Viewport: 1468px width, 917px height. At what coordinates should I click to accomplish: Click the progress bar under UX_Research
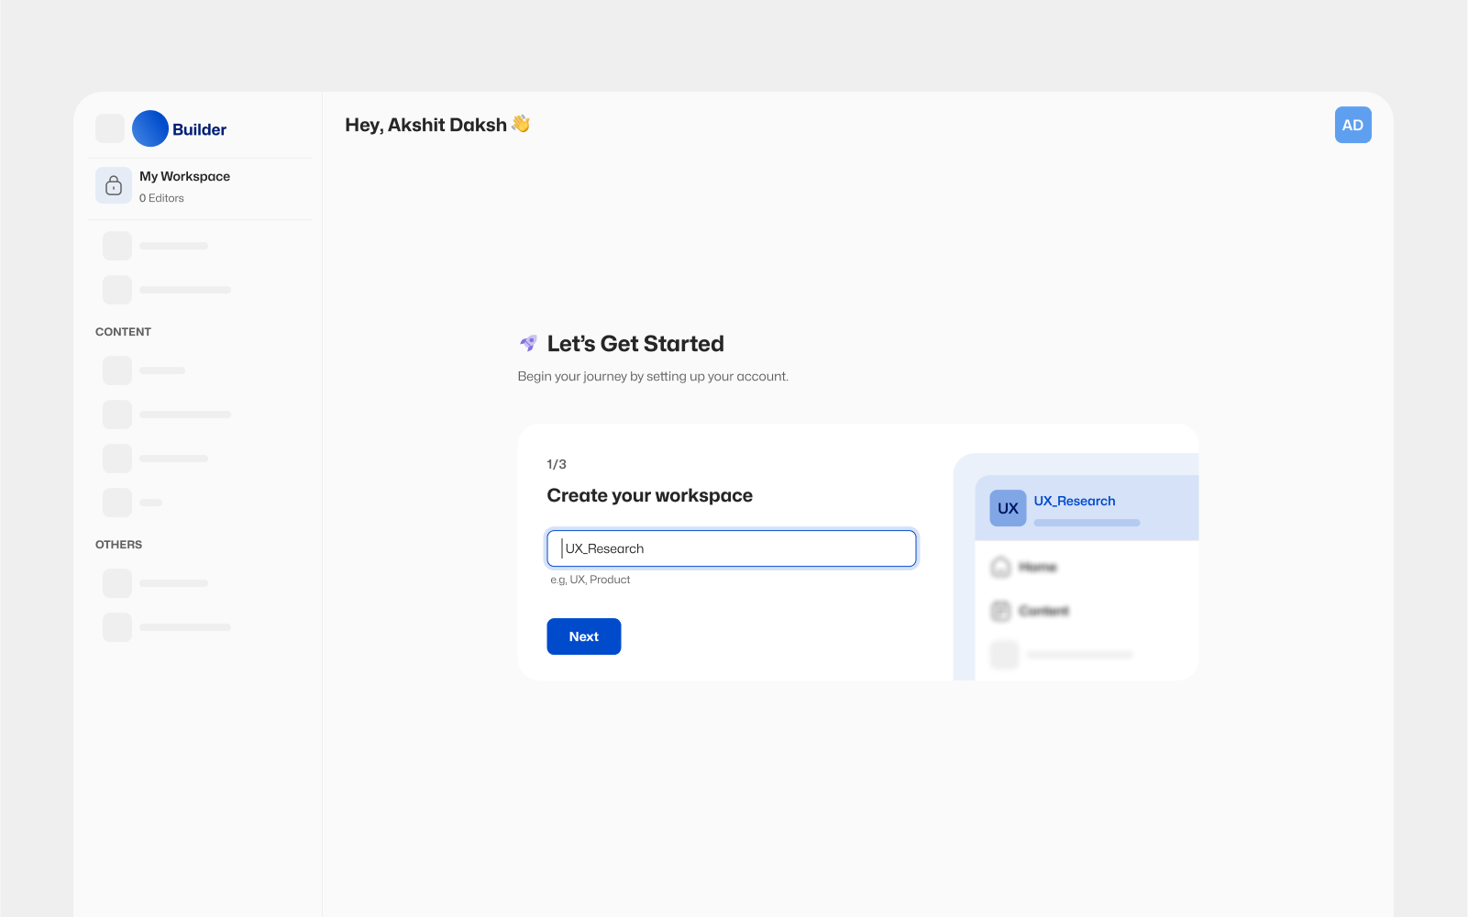(x=1087, y=523)
